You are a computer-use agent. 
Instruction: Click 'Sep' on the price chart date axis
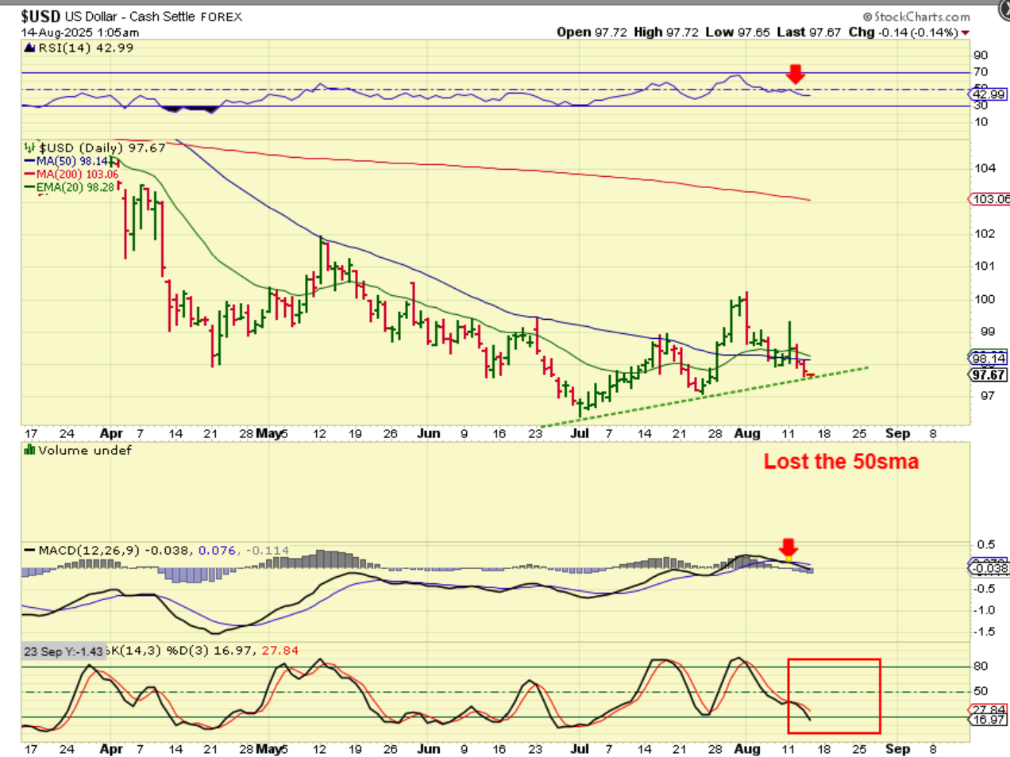click(897, 433)
